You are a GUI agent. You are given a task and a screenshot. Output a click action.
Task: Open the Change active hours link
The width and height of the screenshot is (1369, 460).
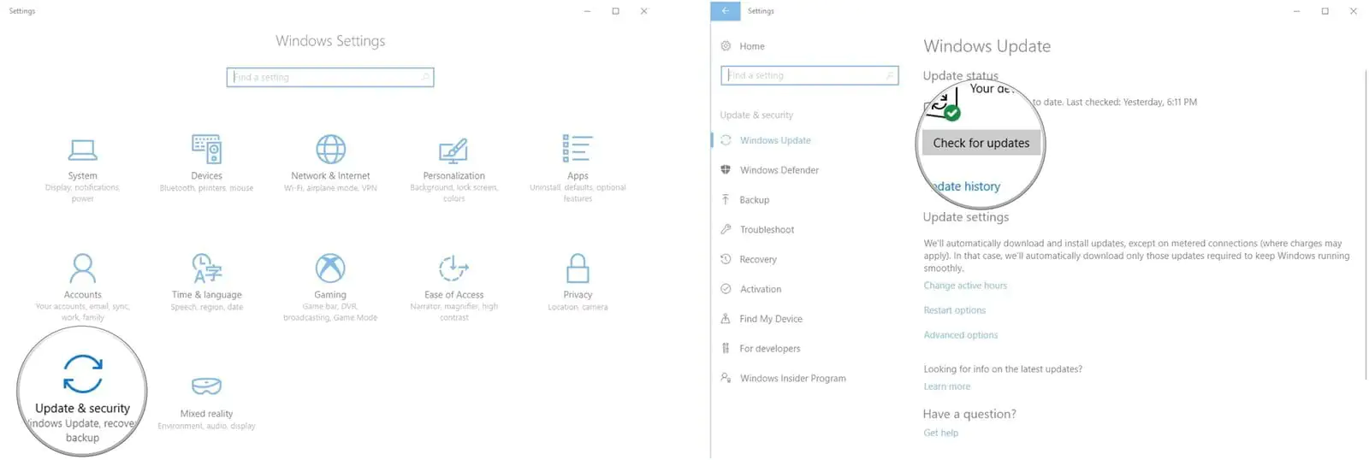coord(965,286)
